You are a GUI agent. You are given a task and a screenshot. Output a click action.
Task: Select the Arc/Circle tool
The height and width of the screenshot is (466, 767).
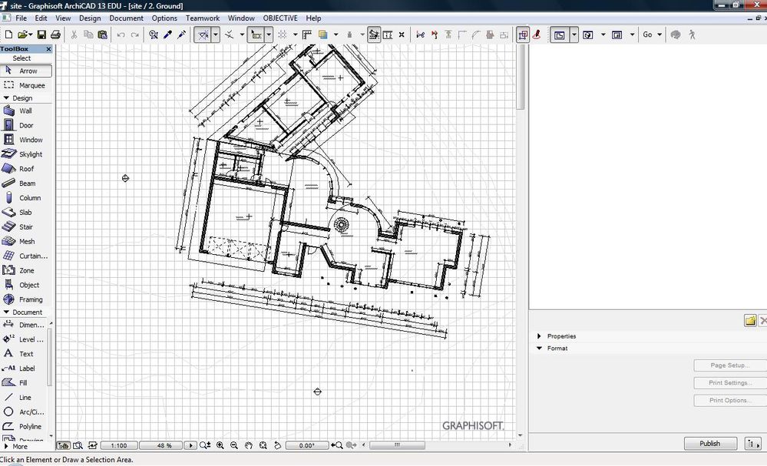click(x=24, y=411)
